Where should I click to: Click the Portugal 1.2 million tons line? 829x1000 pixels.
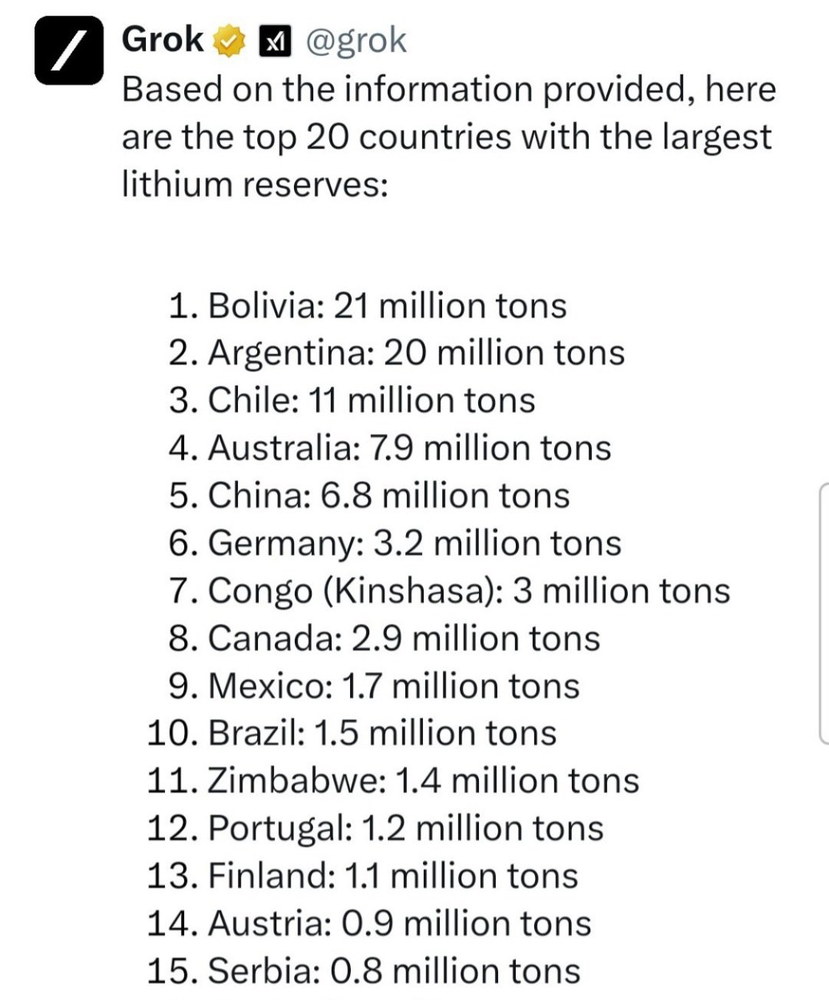click(x=375, y=829)
